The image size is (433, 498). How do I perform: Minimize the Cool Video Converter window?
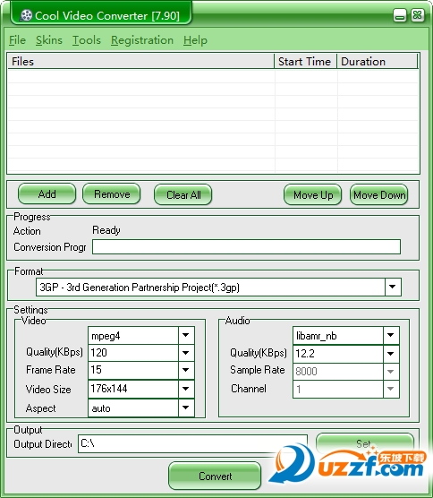400,15
